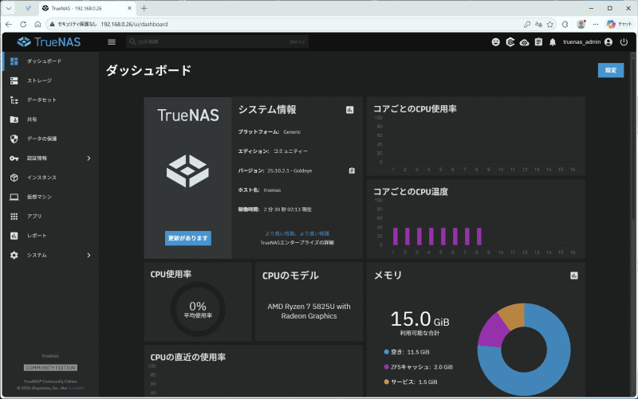Screen dimensions: 638x399
Task: Click the dataset tree icon in sidebar
Action: coord(14,100)
